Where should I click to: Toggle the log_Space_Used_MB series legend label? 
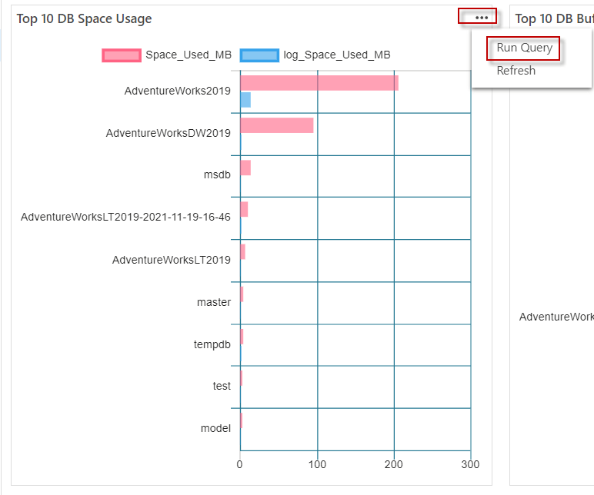coord(337,55)
